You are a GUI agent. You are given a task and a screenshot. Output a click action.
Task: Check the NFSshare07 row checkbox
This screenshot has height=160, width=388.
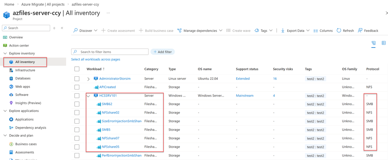(77, 138)
